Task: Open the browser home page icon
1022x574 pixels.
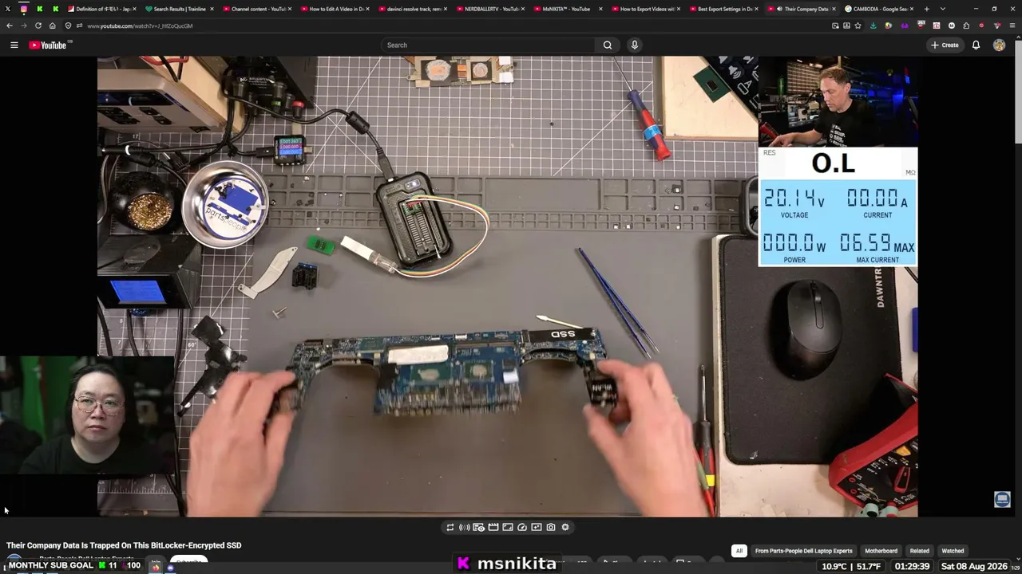Action: 53,26
